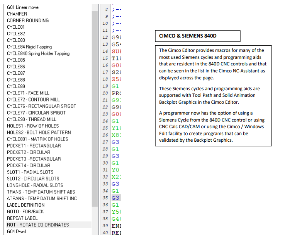The image size is (285, 235).
Task: Click the macro list vertical scrollbar thumb
Action: pos(95,109)
